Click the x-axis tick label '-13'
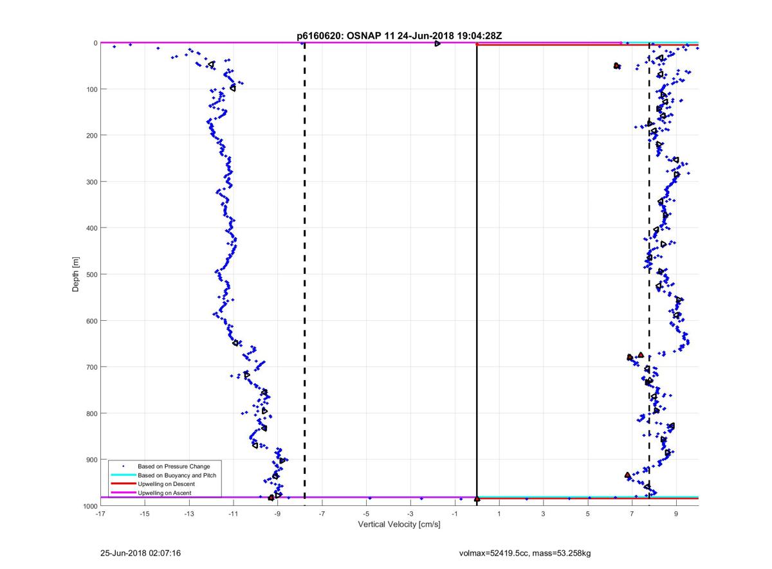772x569 pixels. click(189, 514)
